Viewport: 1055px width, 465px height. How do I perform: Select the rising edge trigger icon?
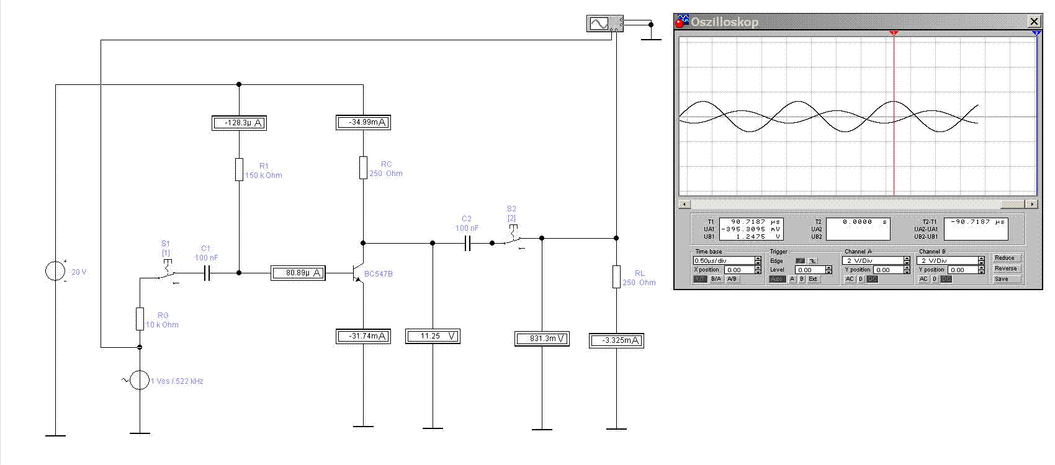[800, 261]
